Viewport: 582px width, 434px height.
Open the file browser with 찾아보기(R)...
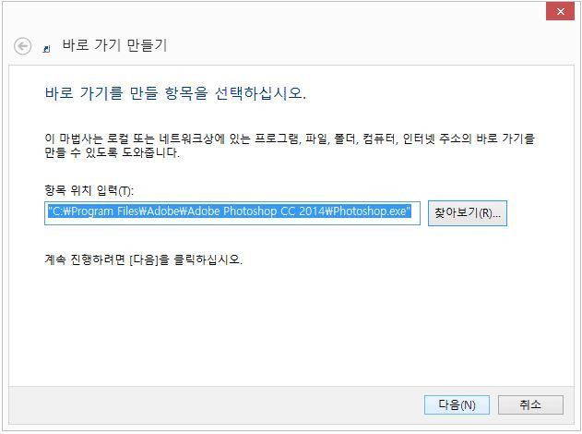click(468, 213)
